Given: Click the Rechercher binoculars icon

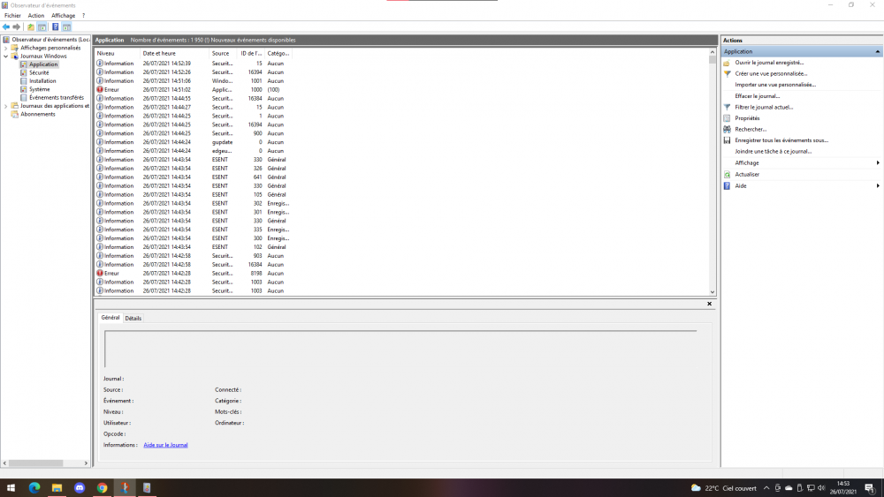Looking at the screenshot, I should pos(728,129).
